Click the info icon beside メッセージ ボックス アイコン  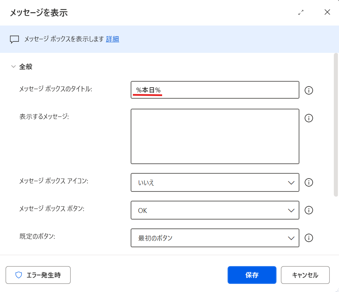309,183
